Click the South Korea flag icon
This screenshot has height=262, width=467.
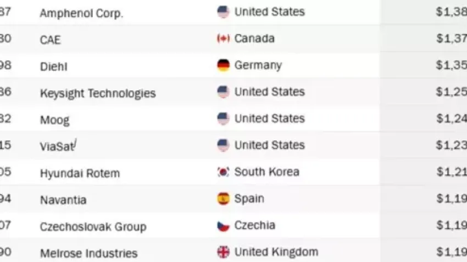click(x=223, y=172)
